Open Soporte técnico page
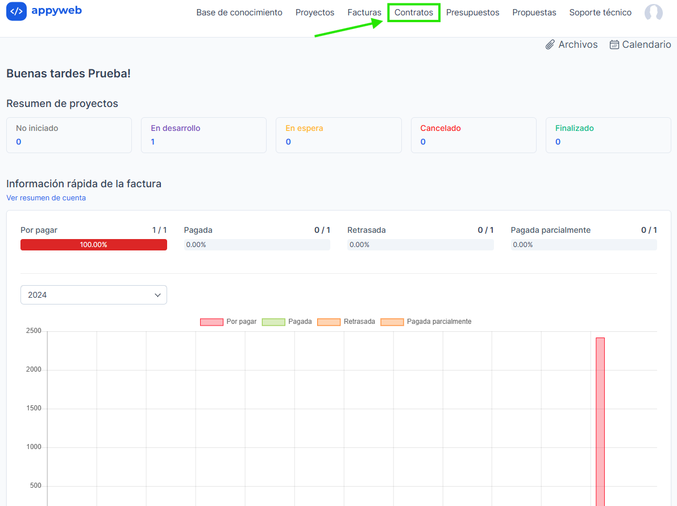Viewport: 677px width, 506px height. [600, 13]
